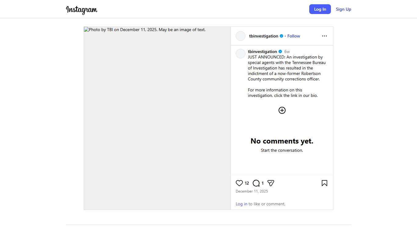Viewport: 417px width, 234px height.
Task: Click the verified badge beside caption username
Action: click(280, 51)
